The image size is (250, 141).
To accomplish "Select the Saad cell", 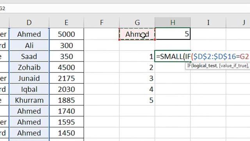I will click(29, 56).
